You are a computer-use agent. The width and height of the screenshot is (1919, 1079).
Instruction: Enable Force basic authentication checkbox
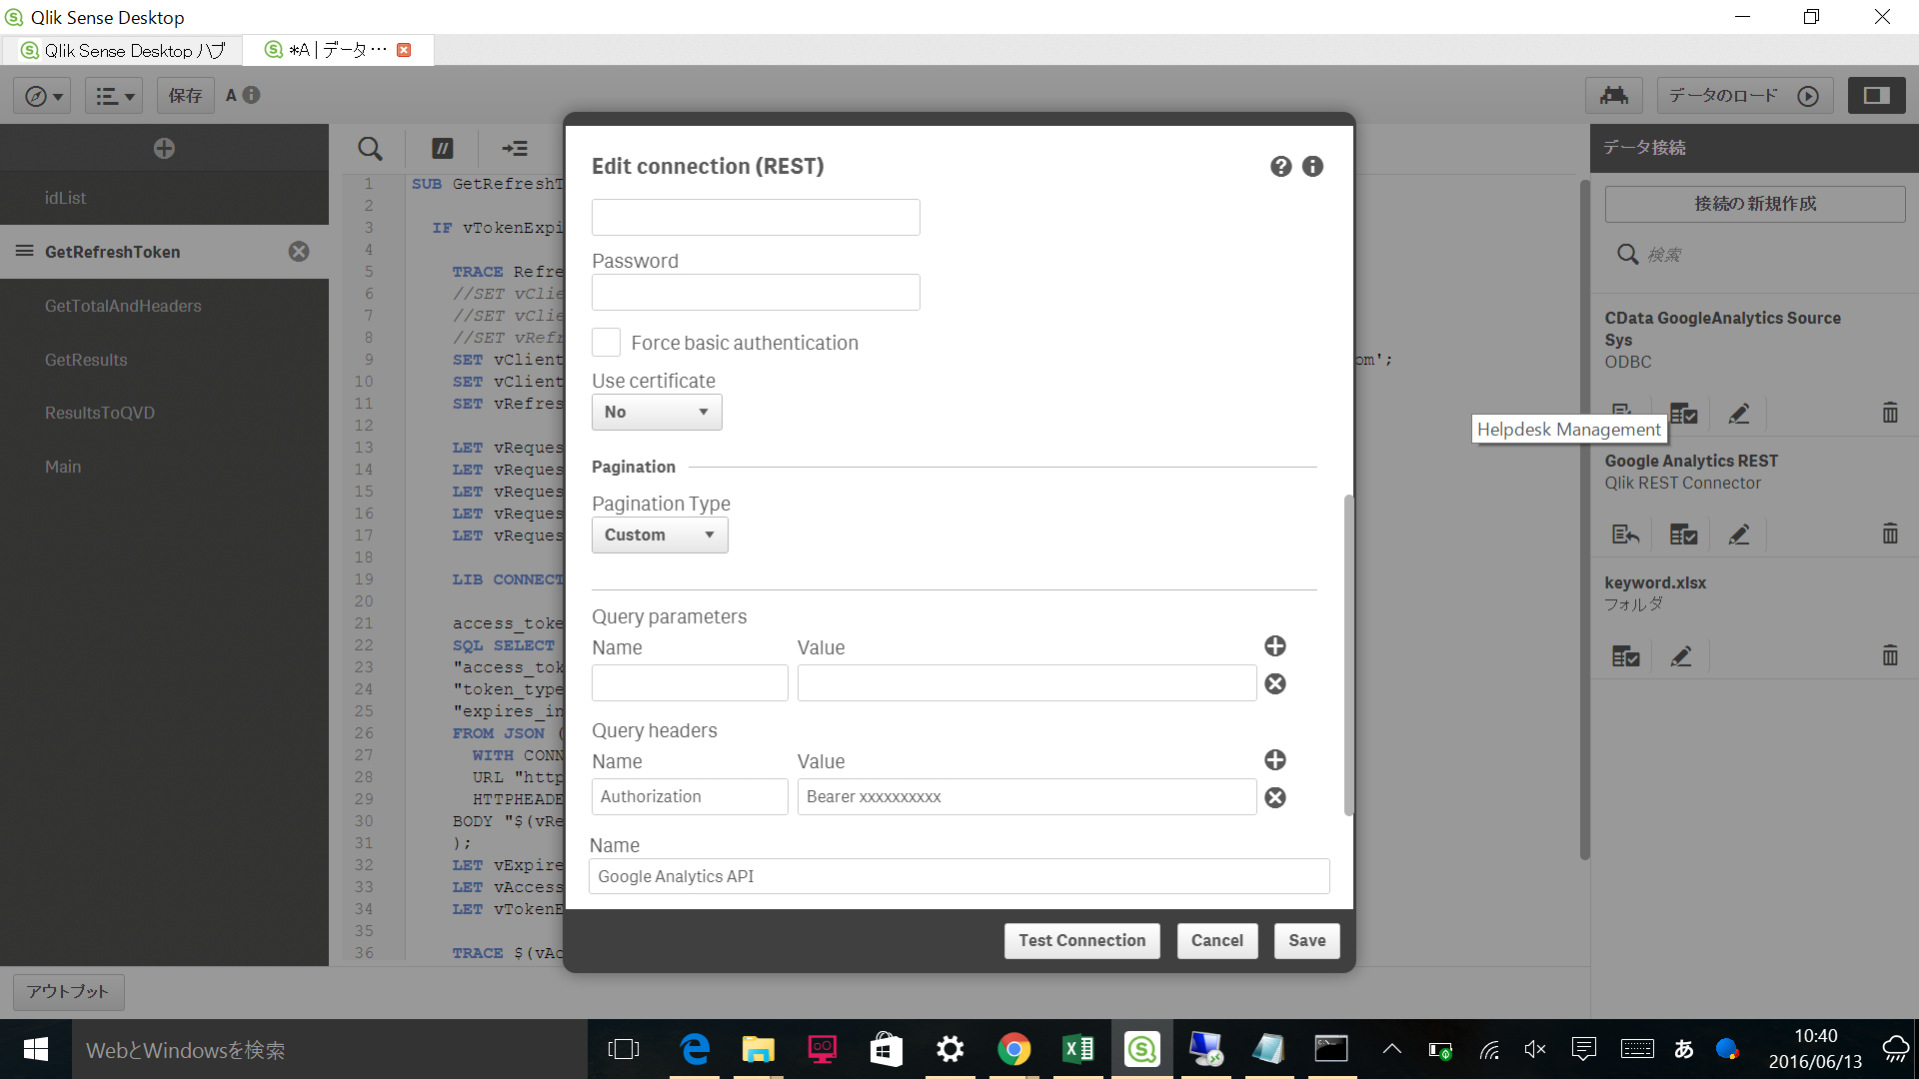pos(606,343)
